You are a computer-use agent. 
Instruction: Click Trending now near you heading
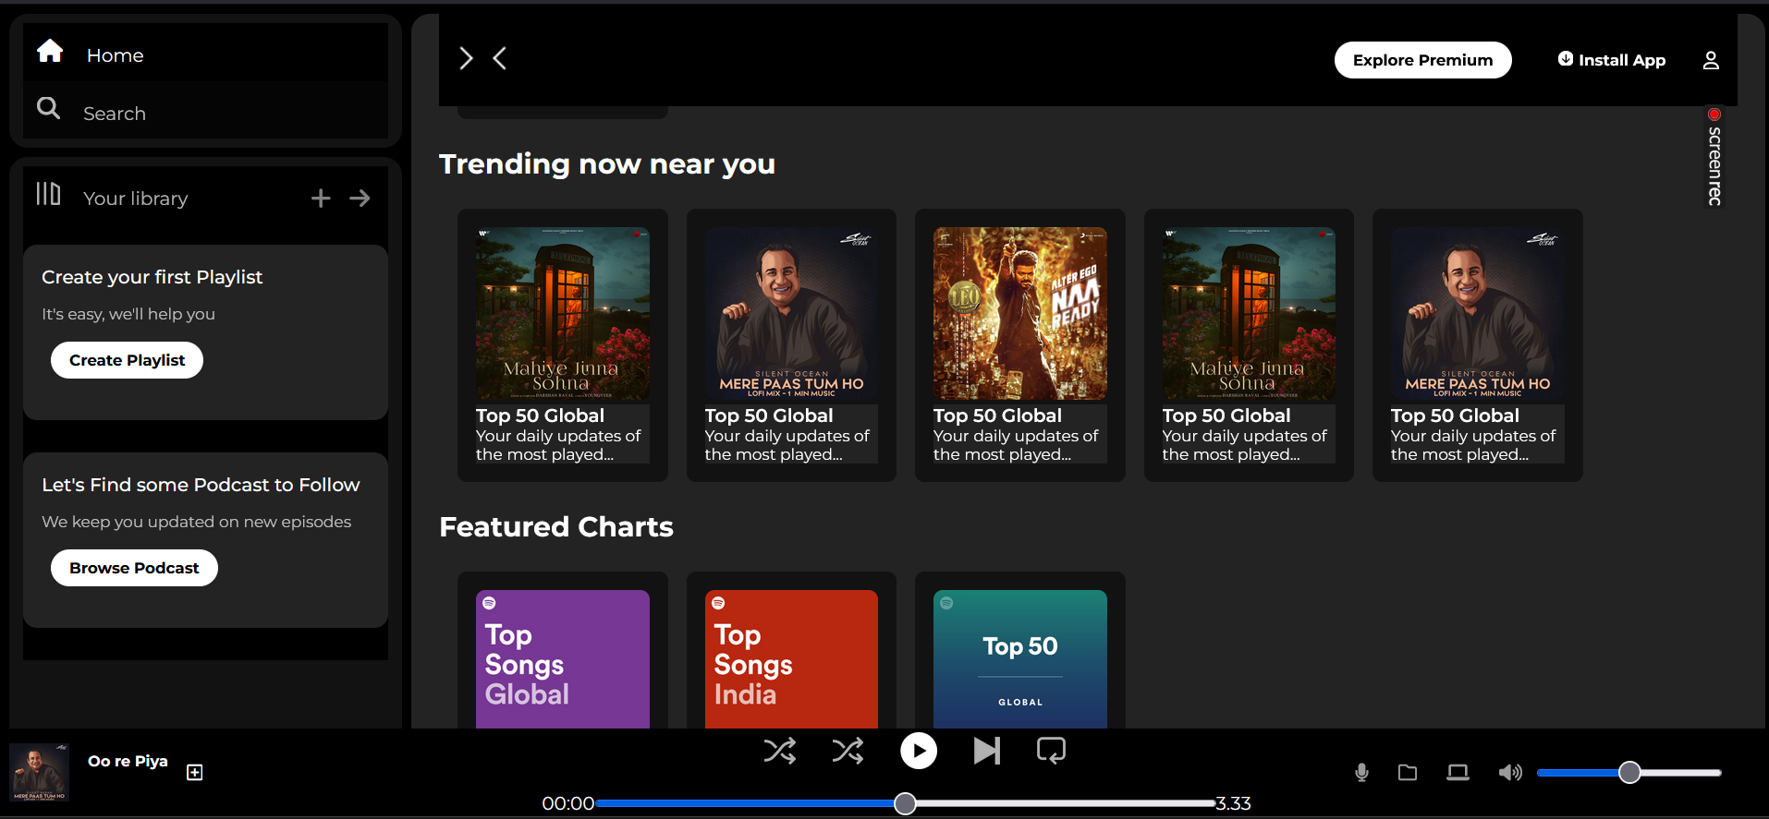click(x=606, y=164)
